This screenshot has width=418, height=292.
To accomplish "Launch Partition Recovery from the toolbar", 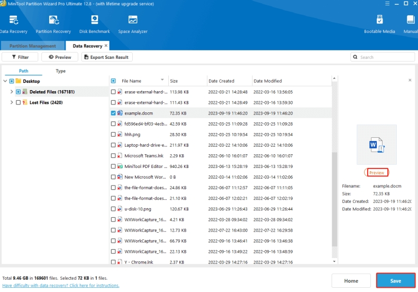I will tap(54, 21).
